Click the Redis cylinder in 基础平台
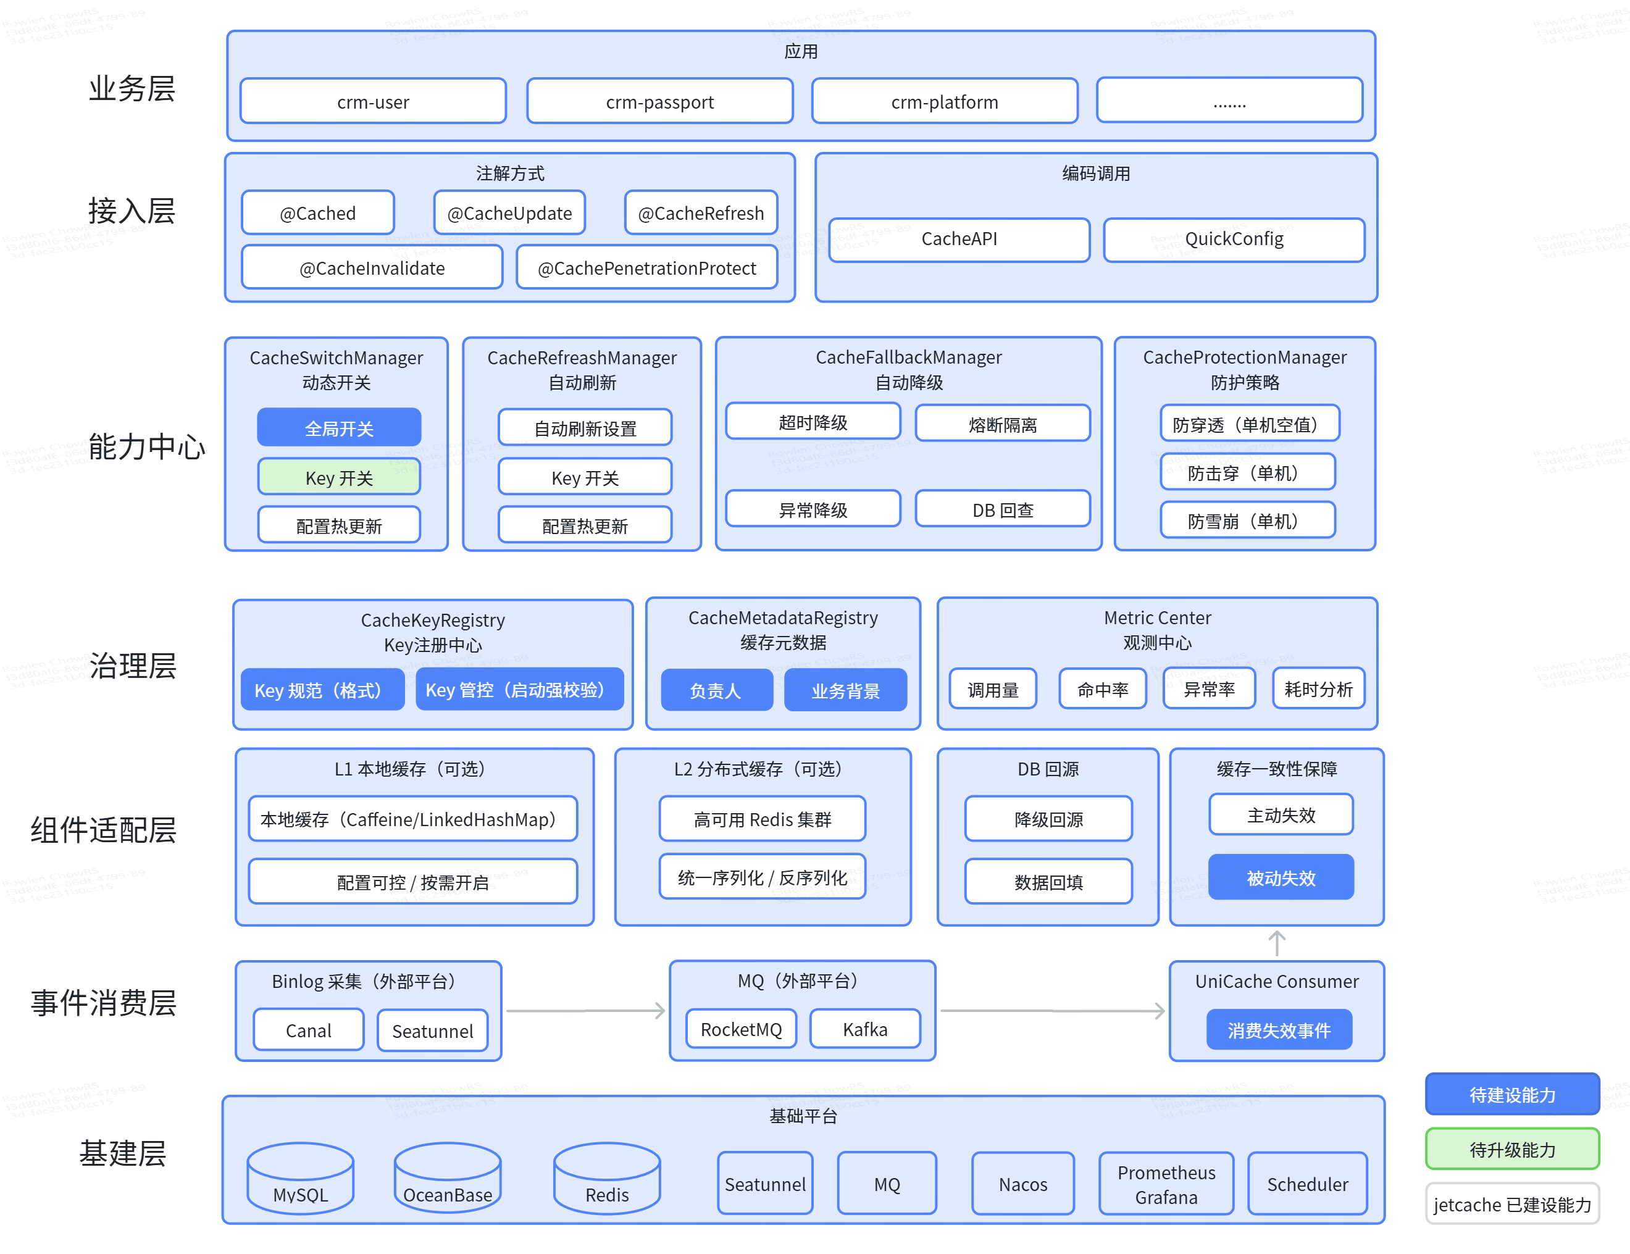Viewport: 1630px width, 1254px height. pyautogui.click(x=607, y=1177)
